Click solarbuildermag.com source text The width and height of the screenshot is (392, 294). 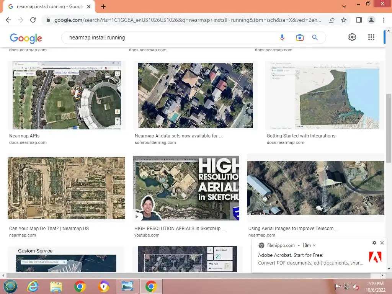click(x=155, y=142)
